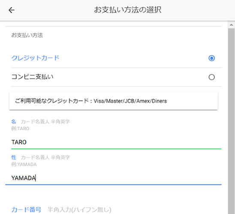Image resolution: width=235 pixels, height=214 pixels.
Task: Click the 性 field label
Action: click(x=13, y=158)
